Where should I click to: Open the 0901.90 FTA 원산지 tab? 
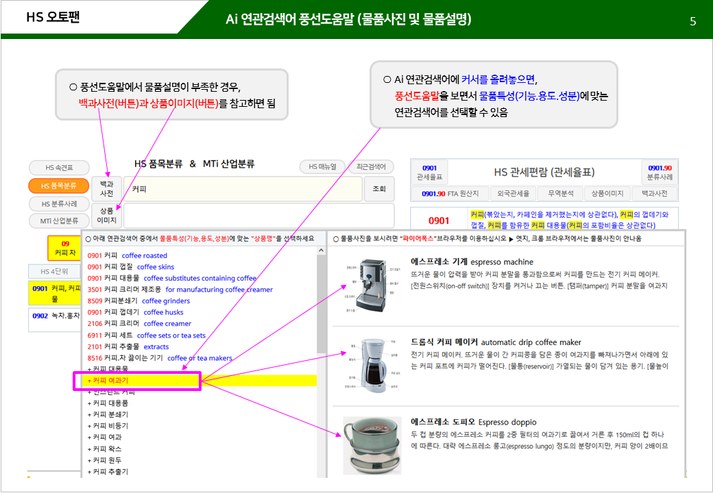coord(450,193)
